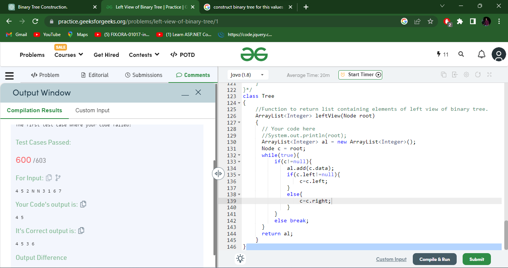Viewport: 508px width, 268px height.
Task: Open editor settings gear icon
Action: click(466, 75)
